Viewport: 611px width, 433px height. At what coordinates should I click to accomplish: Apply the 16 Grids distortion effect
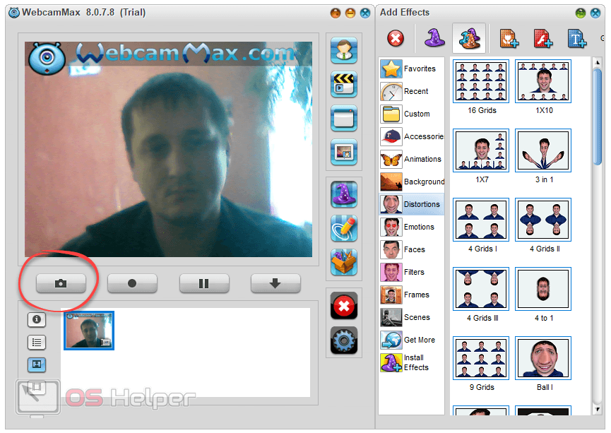(x=481, y=87)
